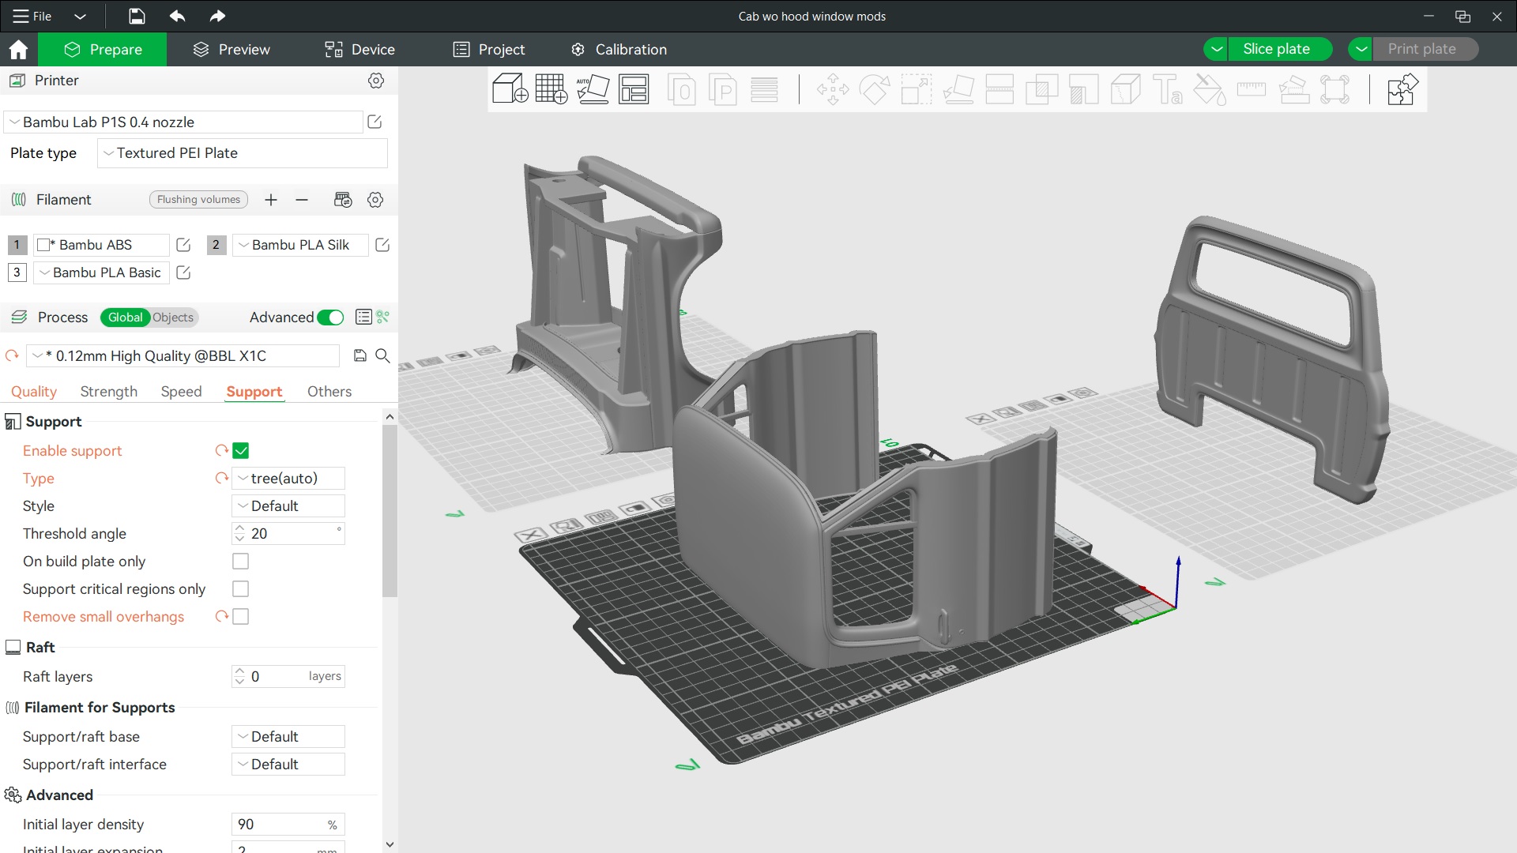Open the Strength settings tab
This screenshot has height=853, width=1517.
point(109,392)
